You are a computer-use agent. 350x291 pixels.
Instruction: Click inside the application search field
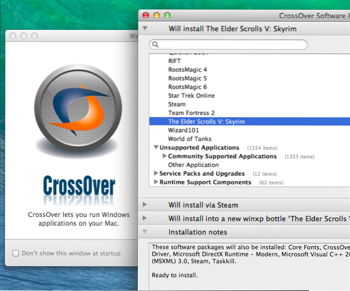coord(232,45)
